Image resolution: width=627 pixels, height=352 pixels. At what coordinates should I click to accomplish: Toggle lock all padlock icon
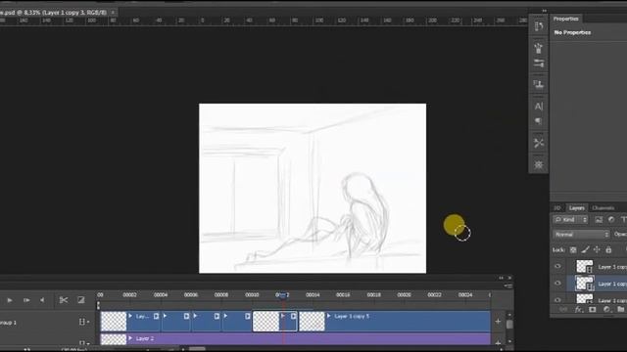coord(608,250)
